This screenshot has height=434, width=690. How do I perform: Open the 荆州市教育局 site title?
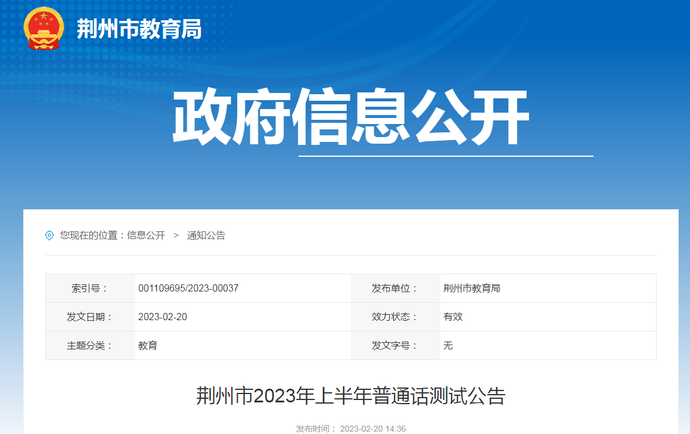pyautogui.click(x=139, y=29)
